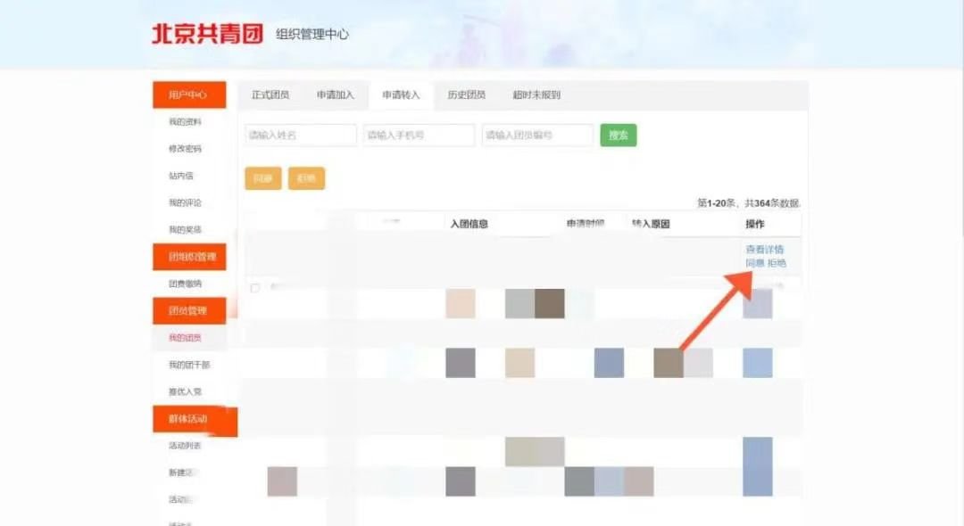Click 查看详情 link in first row
Screen dimensions: 964x526
(x=765, y=250)
